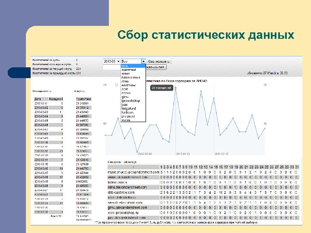Image resolution: width=311 pixels, height=233 pixels.
Task: Click the input field below the month dropdown
Action: (x=112, y=67)
